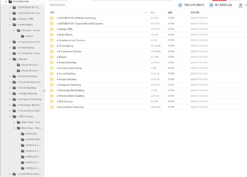Collapse the Ebooks tree node
Viewport: 247px width, 177px height.
(x=10, y=59)
